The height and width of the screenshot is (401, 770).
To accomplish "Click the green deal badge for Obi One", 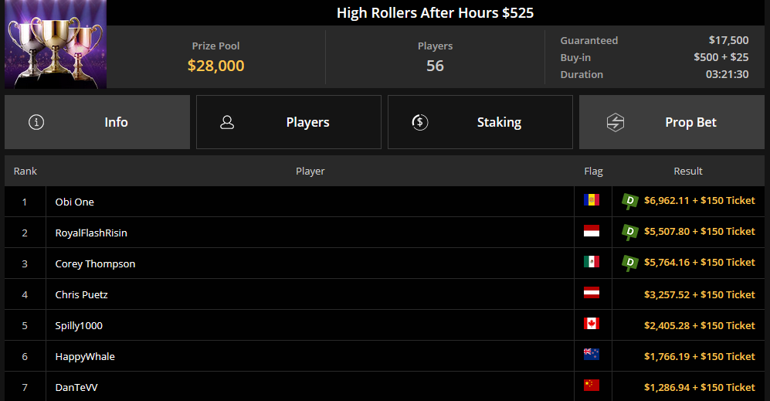I will pyautogui.click(x=630, y=201).
